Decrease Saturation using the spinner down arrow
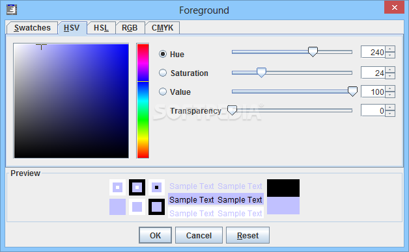The image size is (409, 252). (x=390, y=76)
